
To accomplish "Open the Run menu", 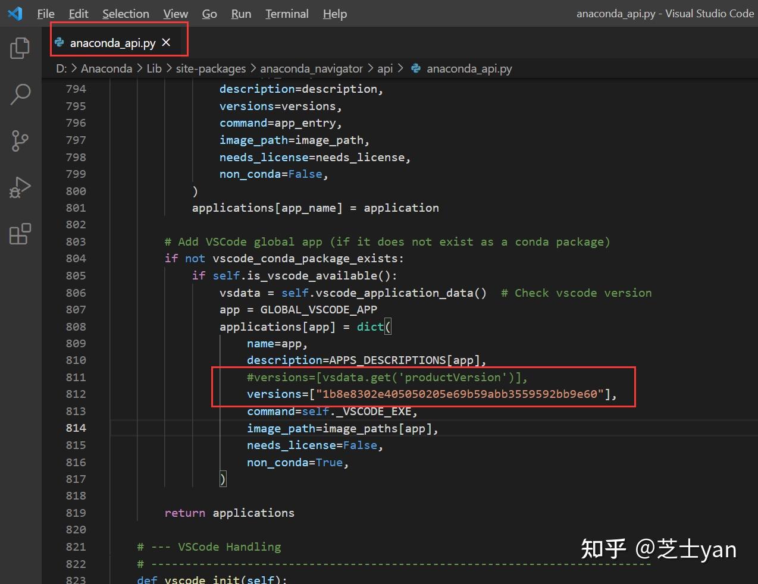I will tap(240, 13).
